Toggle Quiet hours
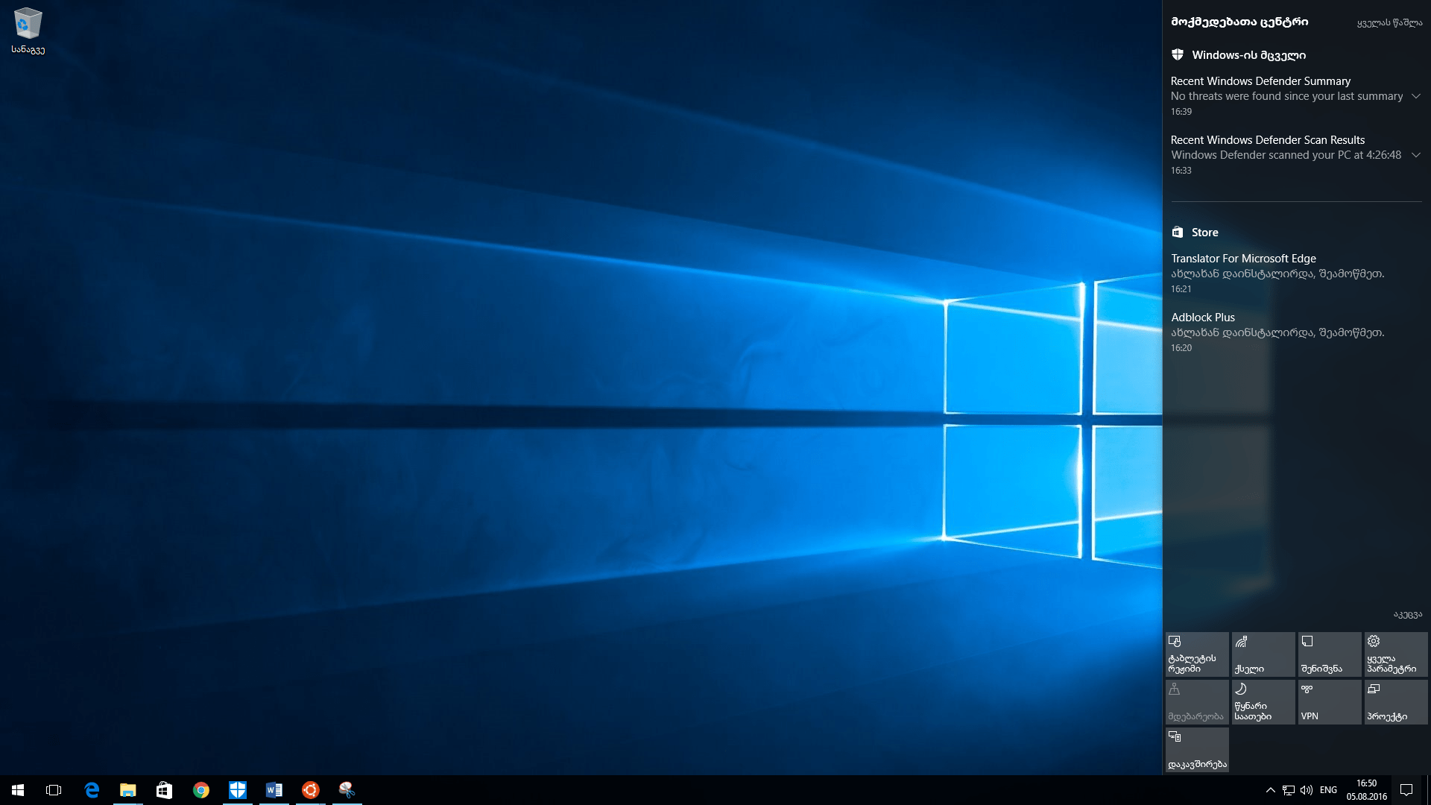This screenshot has height=805, width=1431. coord(1263,701)
